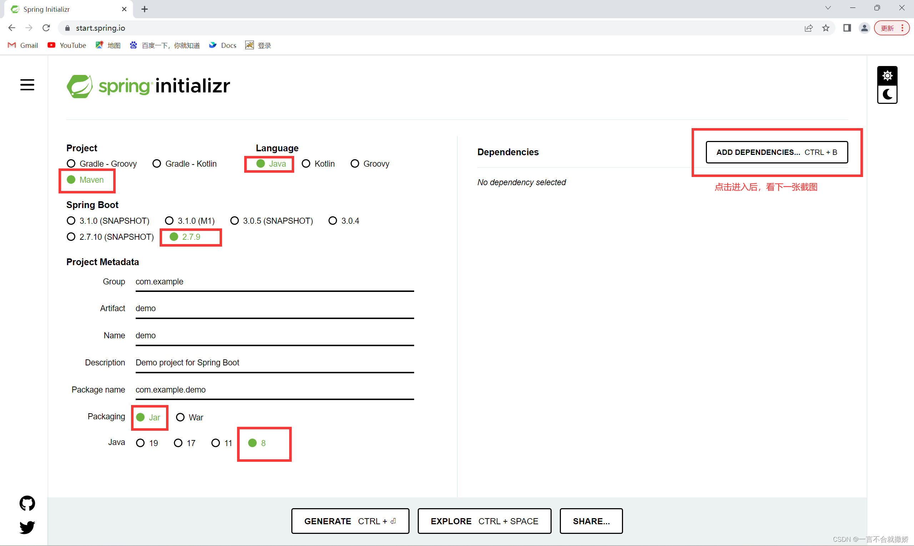Image resolution: width=914 pixels, height=546 pixels.
Task: Open the browser profile avatar icon
Action: (x=864, y=28)
